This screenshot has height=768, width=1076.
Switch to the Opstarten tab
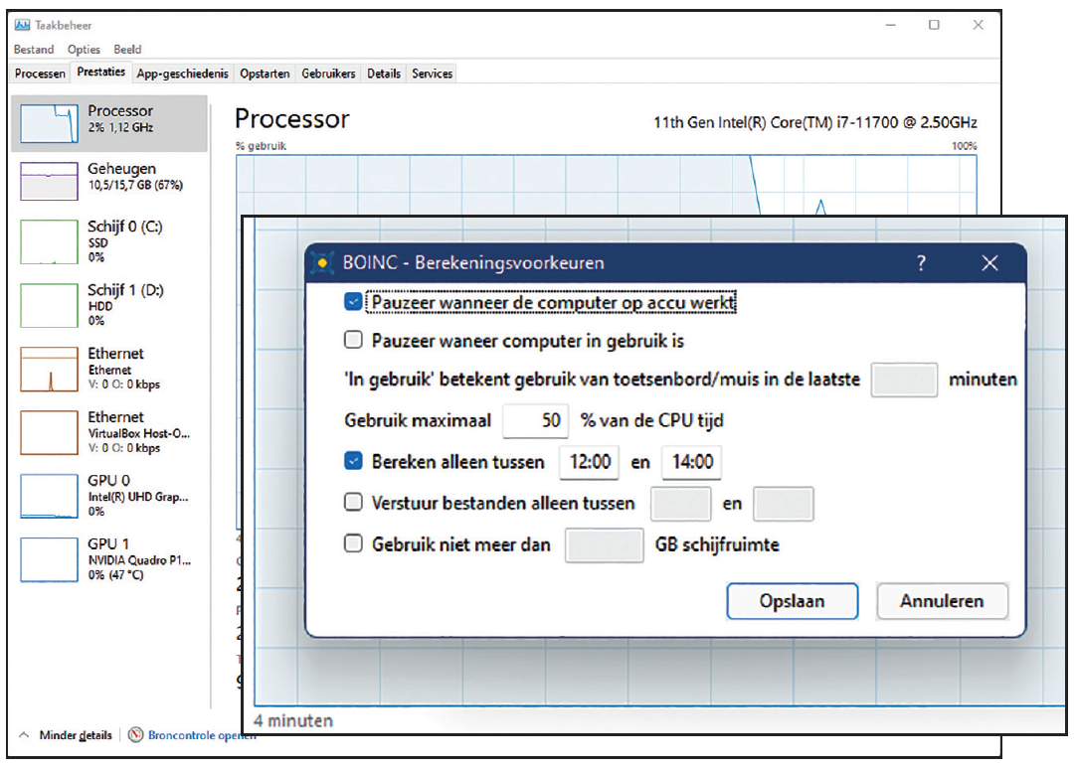coord(265,74)
